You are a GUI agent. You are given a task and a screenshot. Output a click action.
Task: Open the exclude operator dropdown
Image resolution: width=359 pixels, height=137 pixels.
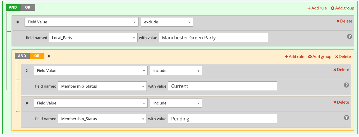click(167, 22)
